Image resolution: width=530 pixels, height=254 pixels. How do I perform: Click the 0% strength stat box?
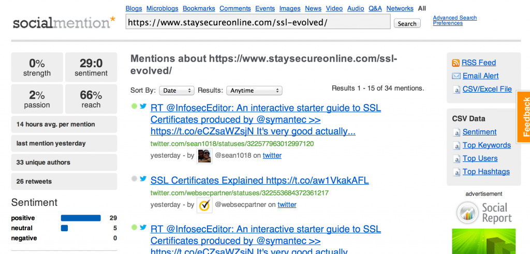(x=37, y=67)
